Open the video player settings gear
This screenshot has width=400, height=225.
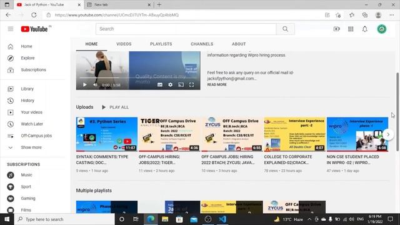[171, 85]
